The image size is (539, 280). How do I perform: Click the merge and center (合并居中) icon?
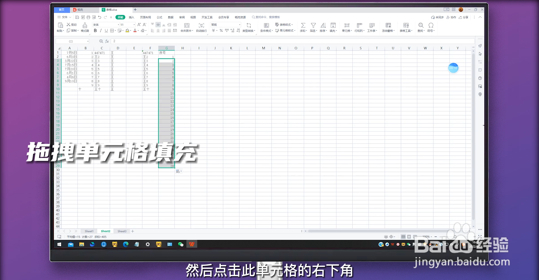tap(187, 27)
